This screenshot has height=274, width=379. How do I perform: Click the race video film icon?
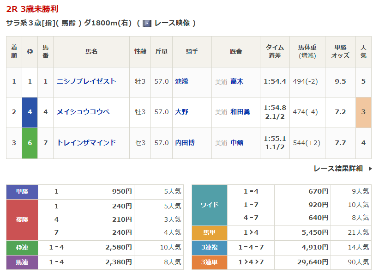tap(147, 23)
